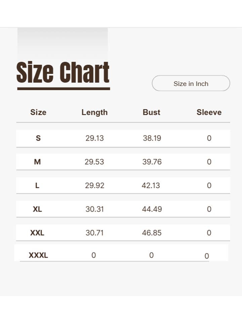The image size is (242, 323).
Task: Click the 29.13 length value
Action: pos(94,138)
